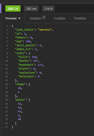Click the Headers count badge showing 5

click(x=44, y=17)
